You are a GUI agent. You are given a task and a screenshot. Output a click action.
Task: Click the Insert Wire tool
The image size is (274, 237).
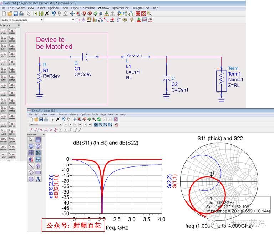click(x=106, y=20)
